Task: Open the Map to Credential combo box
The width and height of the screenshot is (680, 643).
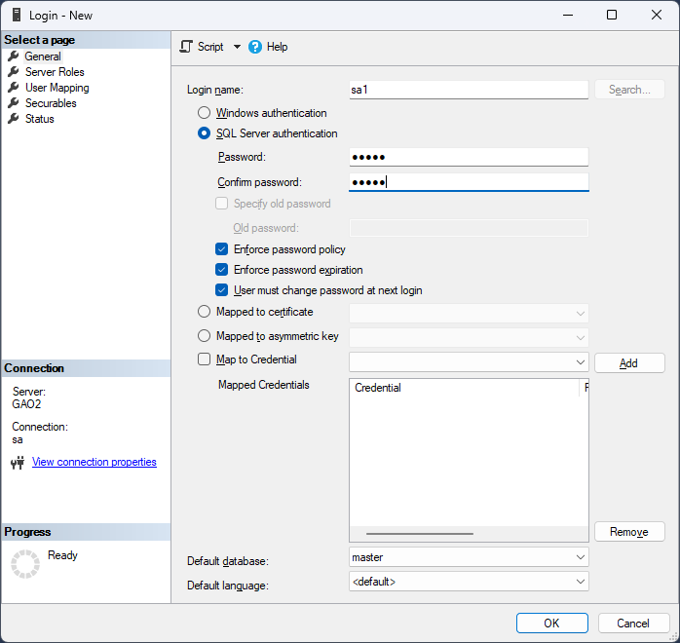Action: click(469, 362)
